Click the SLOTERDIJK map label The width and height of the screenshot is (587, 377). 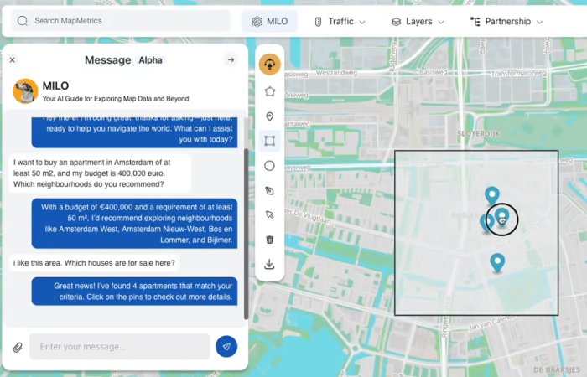(x=479, y=133)
